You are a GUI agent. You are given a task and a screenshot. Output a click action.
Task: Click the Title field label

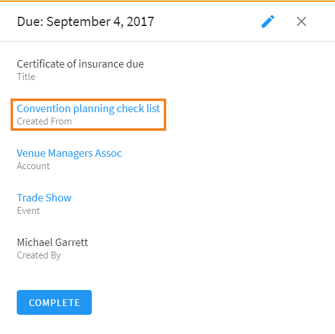(26, 77)
